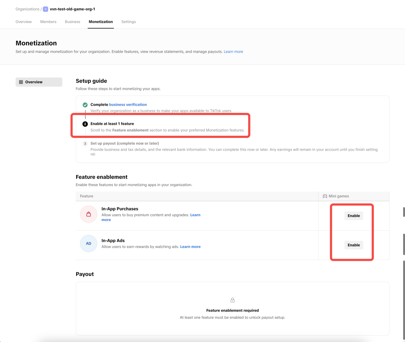Click the In-App Ads AD icon

pos(88,244)
